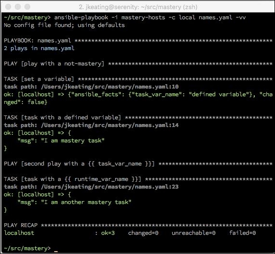Click 'TASK [set a variable]' line
The width and height of the screenshot is (275, 254).
[138, 79]
